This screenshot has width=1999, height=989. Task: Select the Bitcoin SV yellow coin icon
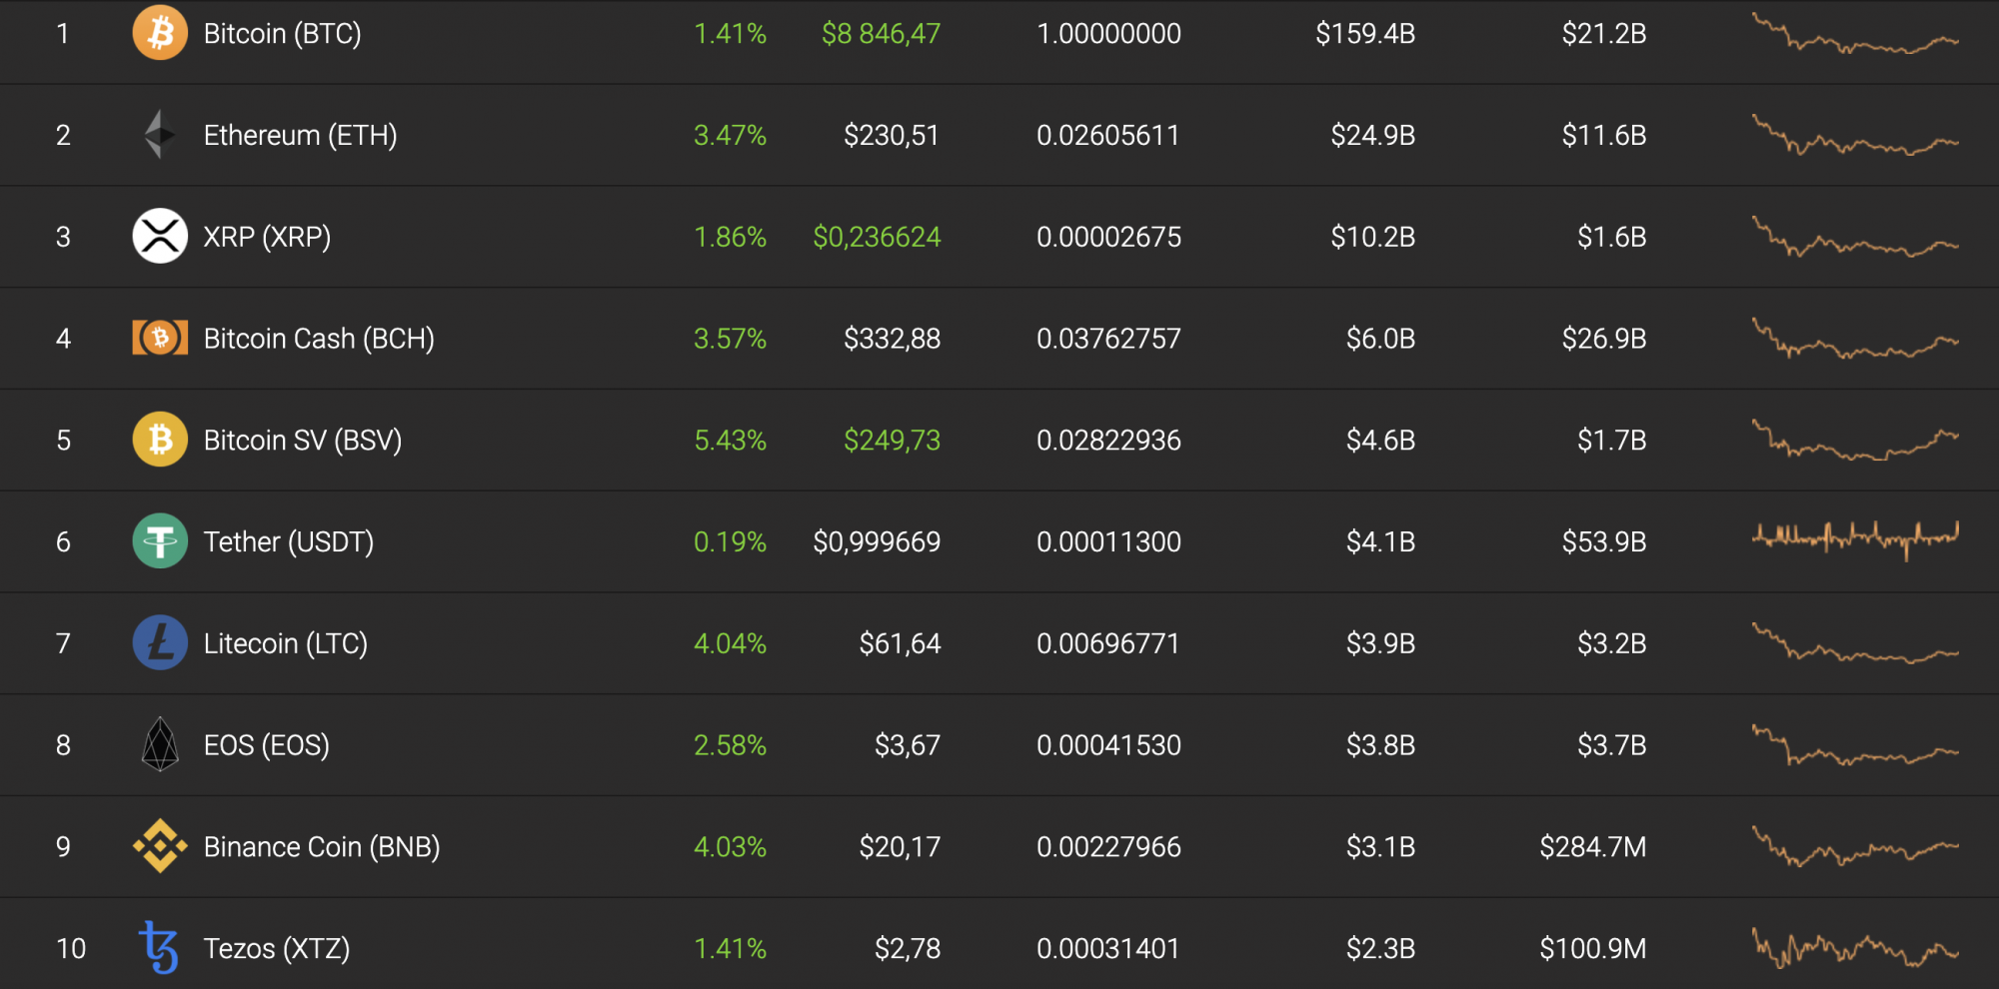(x=160, y=440)
